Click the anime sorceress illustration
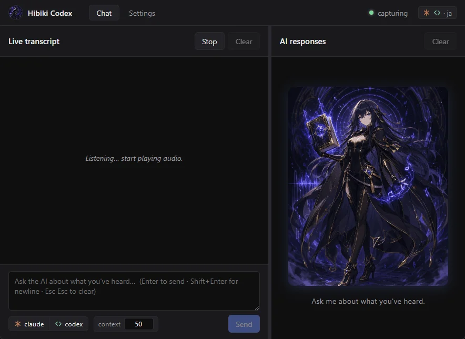This screenshot has width=465, height=339. click(x=368, y=186)
